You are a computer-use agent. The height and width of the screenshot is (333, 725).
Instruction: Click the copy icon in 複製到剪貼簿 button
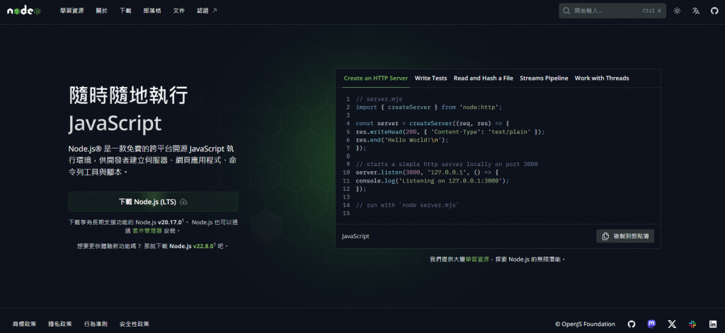tap(606, 236)
